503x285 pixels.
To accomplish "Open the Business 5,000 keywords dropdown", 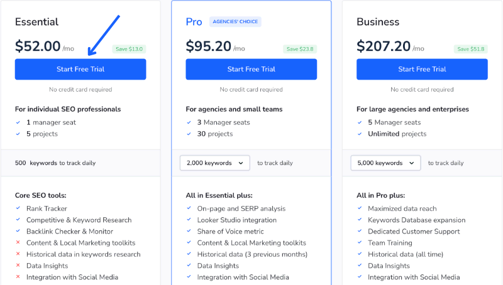I will pyautogui.click(x=385, y=163).
